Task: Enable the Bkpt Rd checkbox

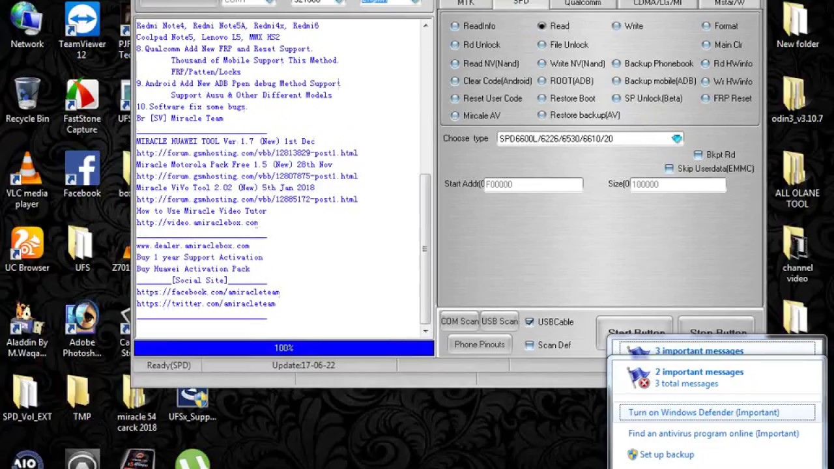Action: (x=698, y=155)
